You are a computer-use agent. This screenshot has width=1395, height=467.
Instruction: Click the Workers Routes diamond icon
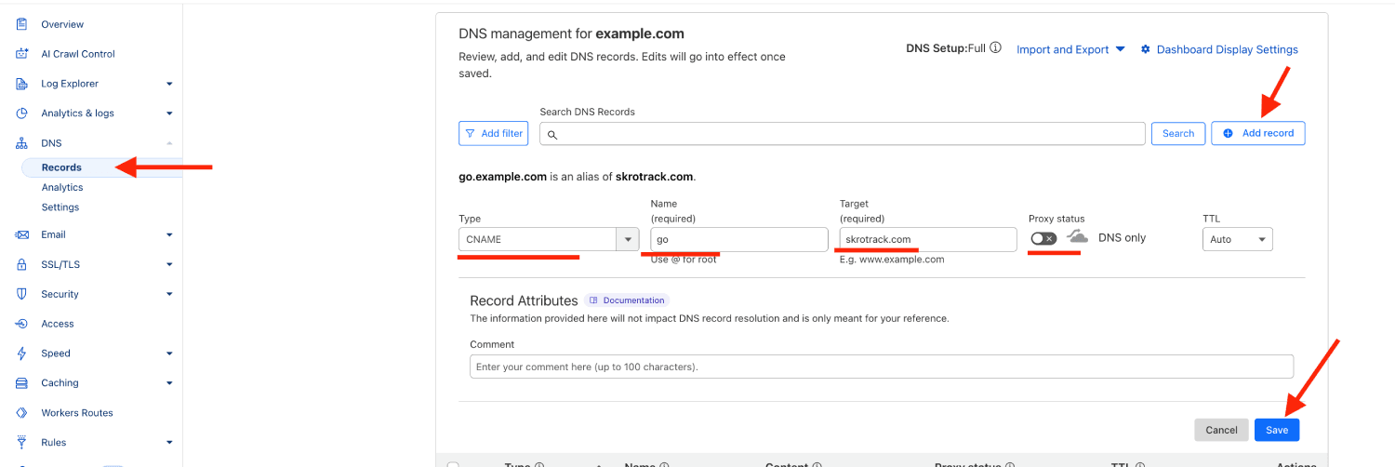(x=21, y=413)
